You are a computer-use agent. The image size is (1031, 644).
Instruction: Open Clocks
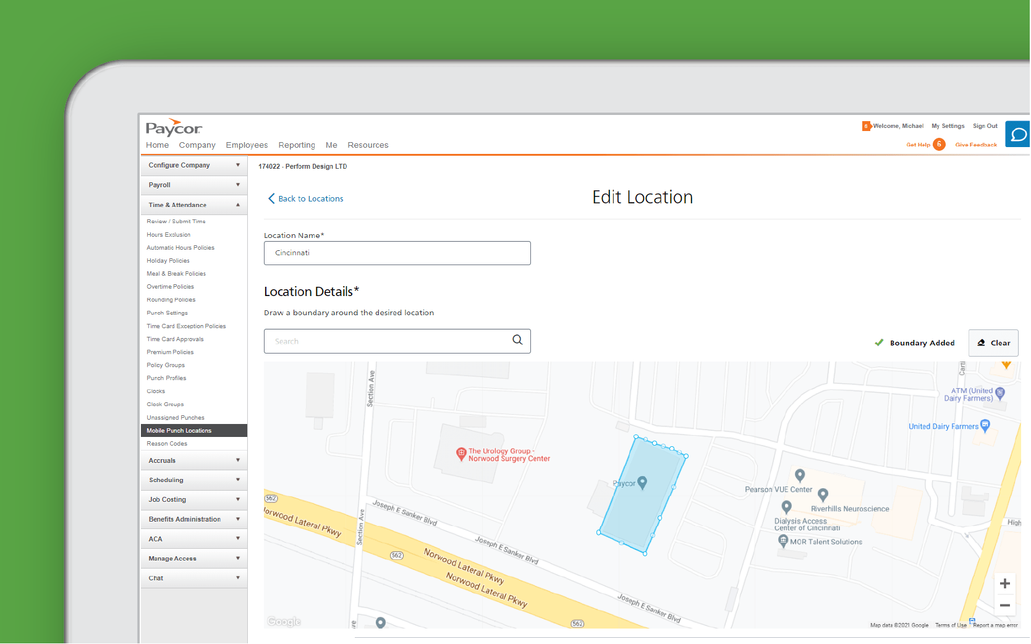pos(156,391)
